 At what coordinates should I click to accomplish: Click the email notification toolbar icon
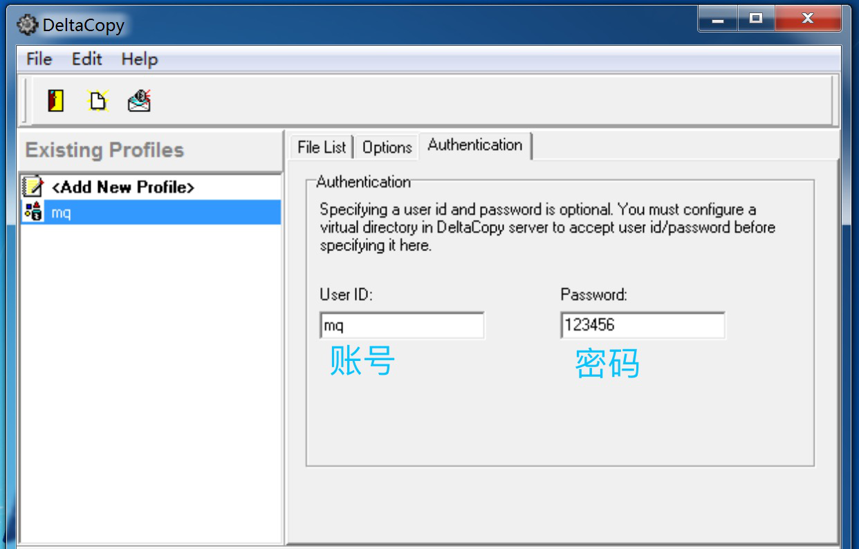(139, 101)
